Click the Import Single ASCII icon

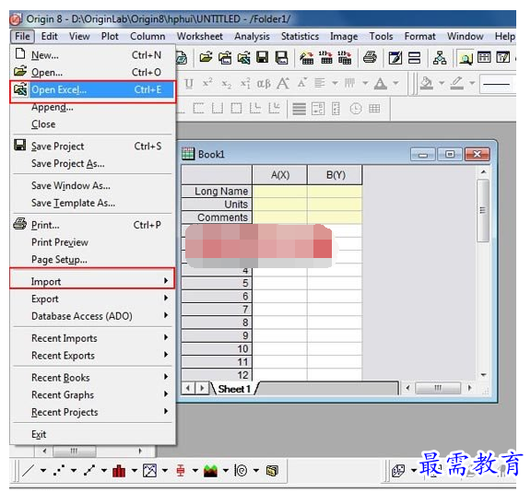325,57
